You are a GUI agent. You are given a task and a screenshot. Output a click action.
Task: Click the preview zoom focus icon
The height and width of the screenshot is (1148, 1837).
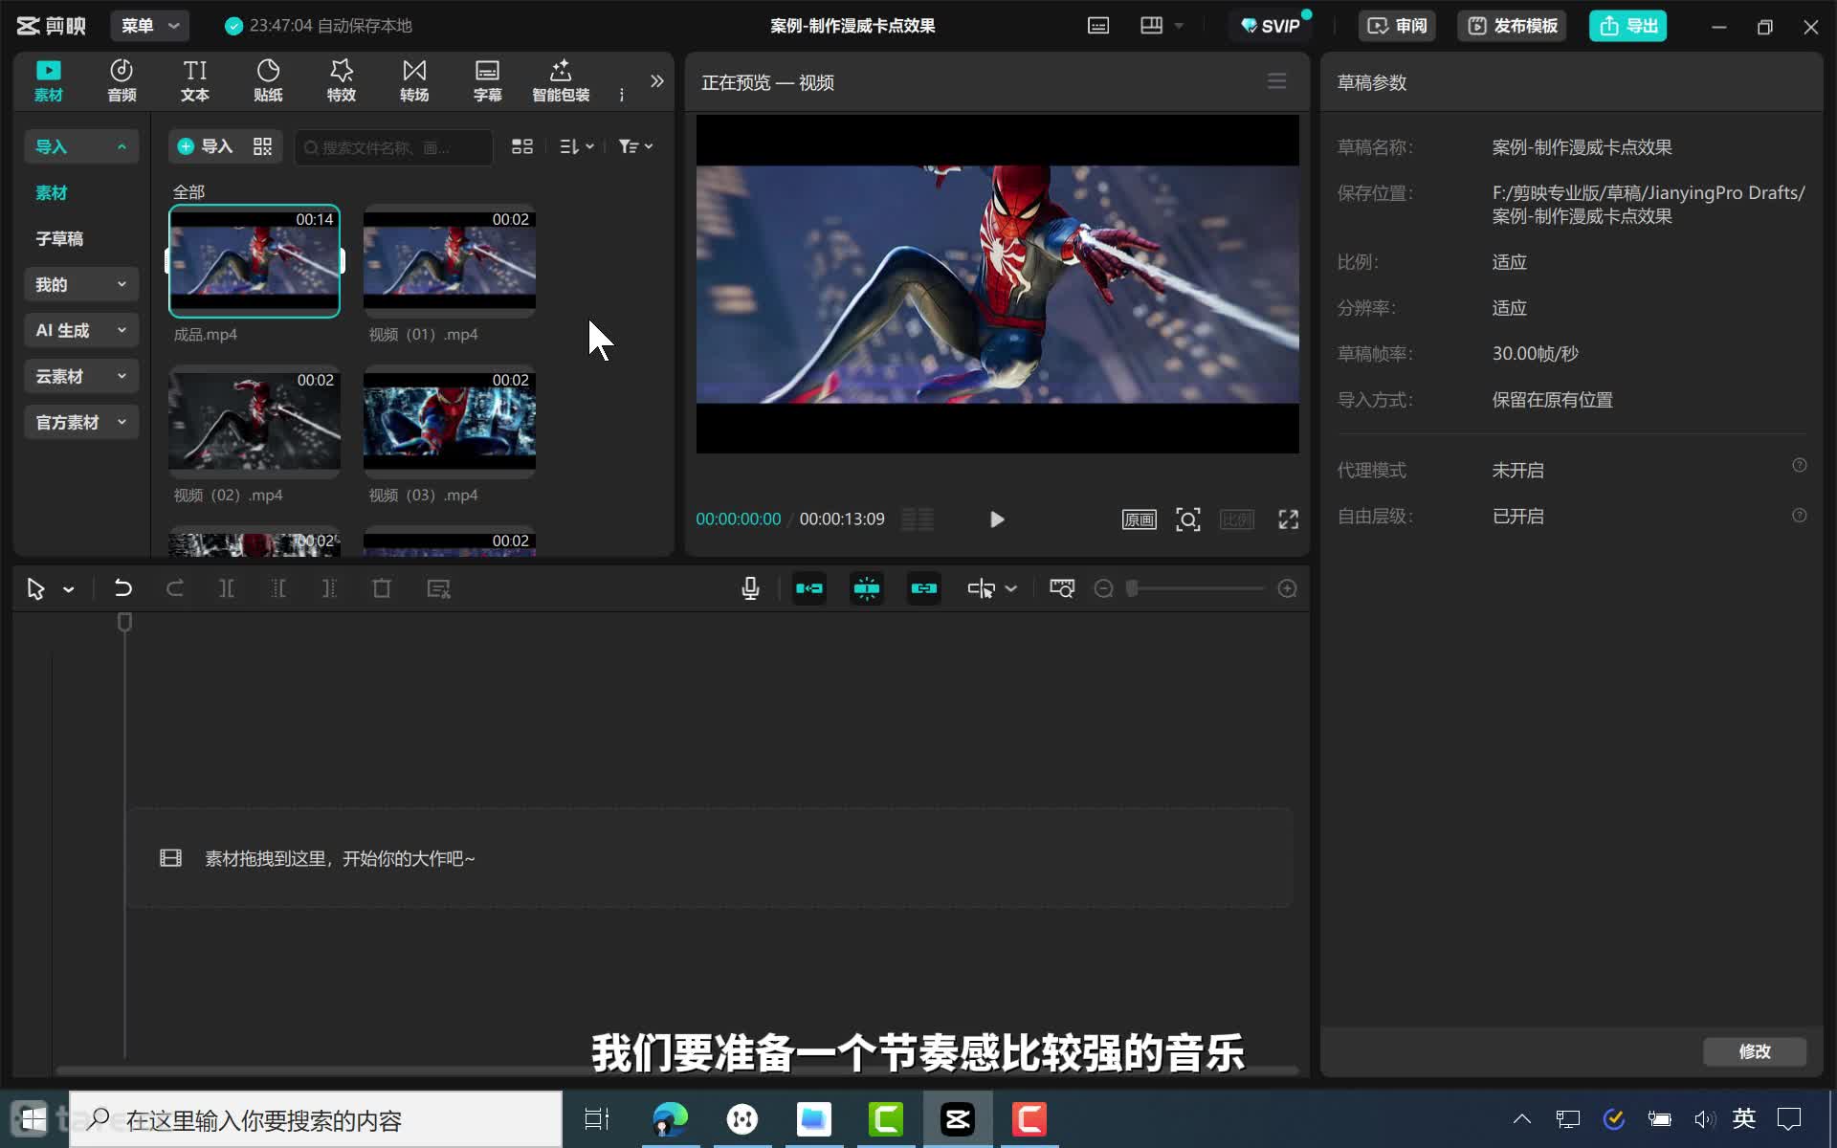[1188, 519]
